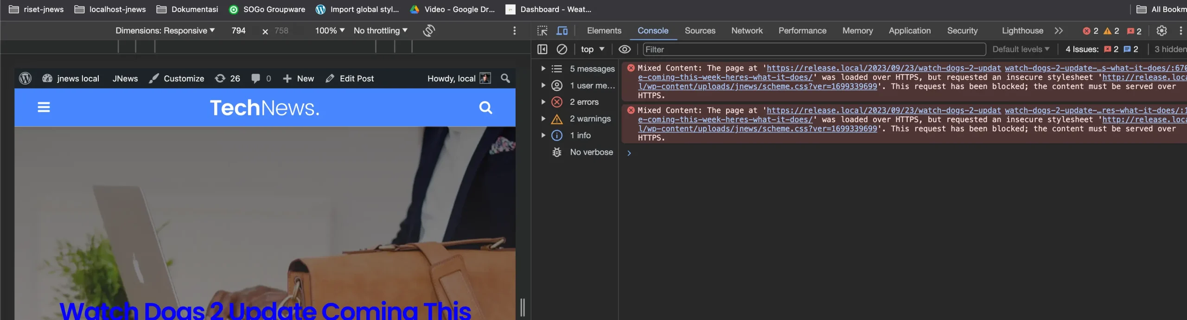Click the TechNews header search icon
Image resolution: width=1187 pixels, height=320 pixels.
point(485,108)
